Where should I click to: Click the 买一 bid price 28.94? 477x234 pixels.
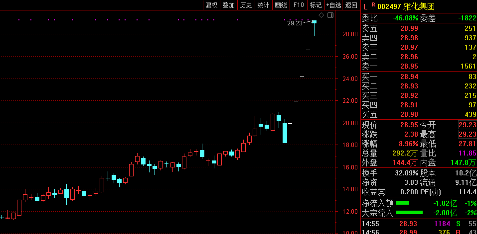(409, 76)
